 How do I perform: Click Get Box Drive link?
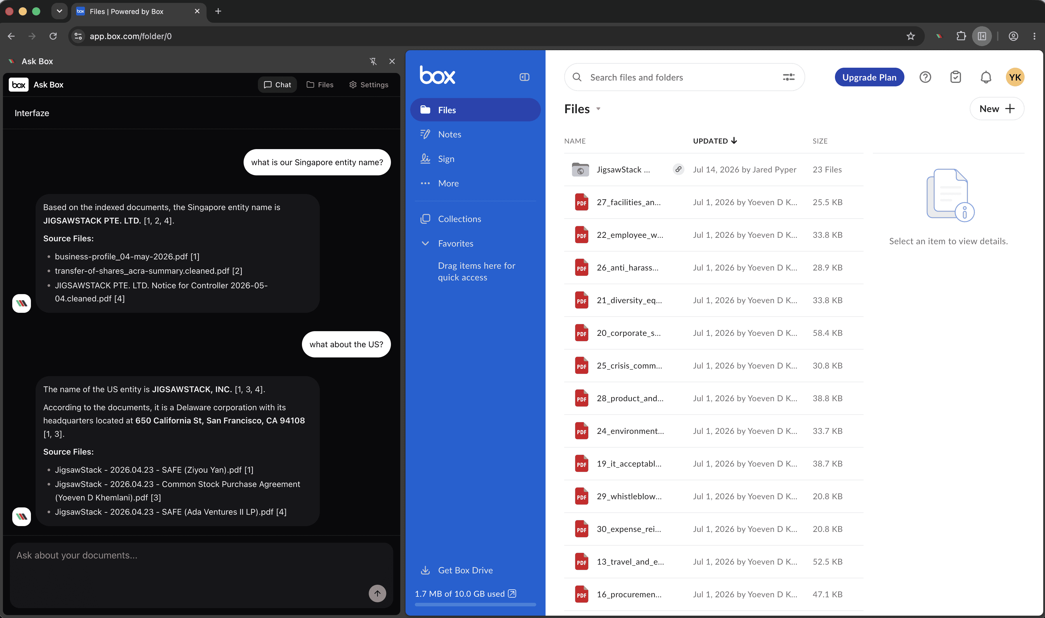point(457,570)
